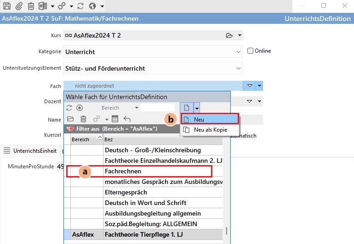354x244 pixels.
Task: Click the Word document export icon
Action: coord(43,6)
